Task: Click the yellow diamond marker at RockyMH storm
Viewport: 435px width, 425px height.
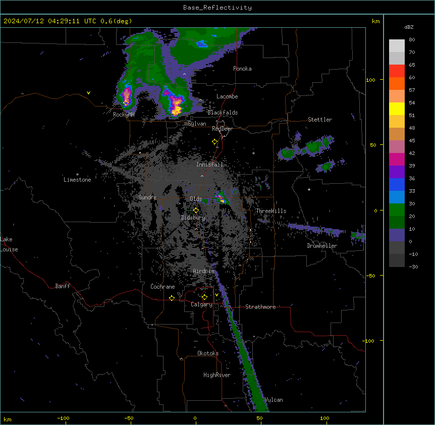Action: pos(126,103)
